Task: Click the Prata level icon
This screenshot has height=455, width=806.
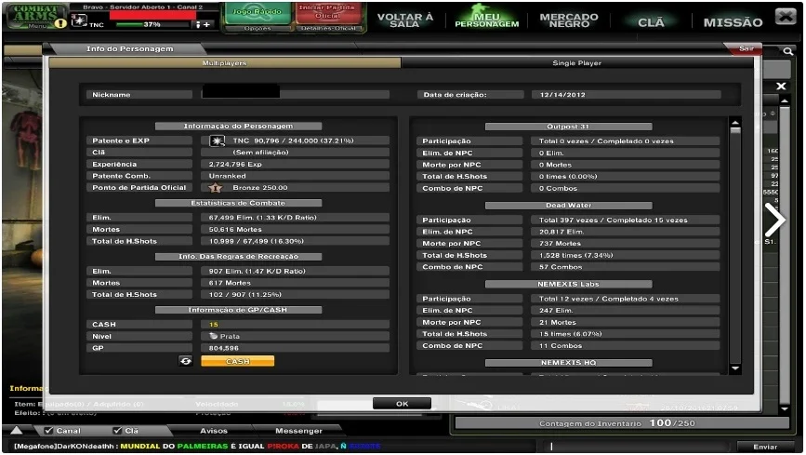Action: point(213,336)
